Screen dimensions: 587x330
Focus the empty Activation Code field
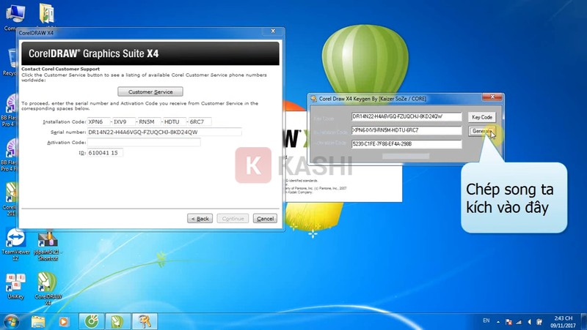click(x=144, y=142)
